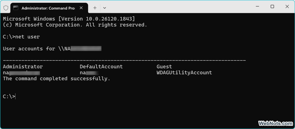Click the Microsoft Corporation copyright line
This screenshot has width=295, height=129.
(x=75, y=25)
